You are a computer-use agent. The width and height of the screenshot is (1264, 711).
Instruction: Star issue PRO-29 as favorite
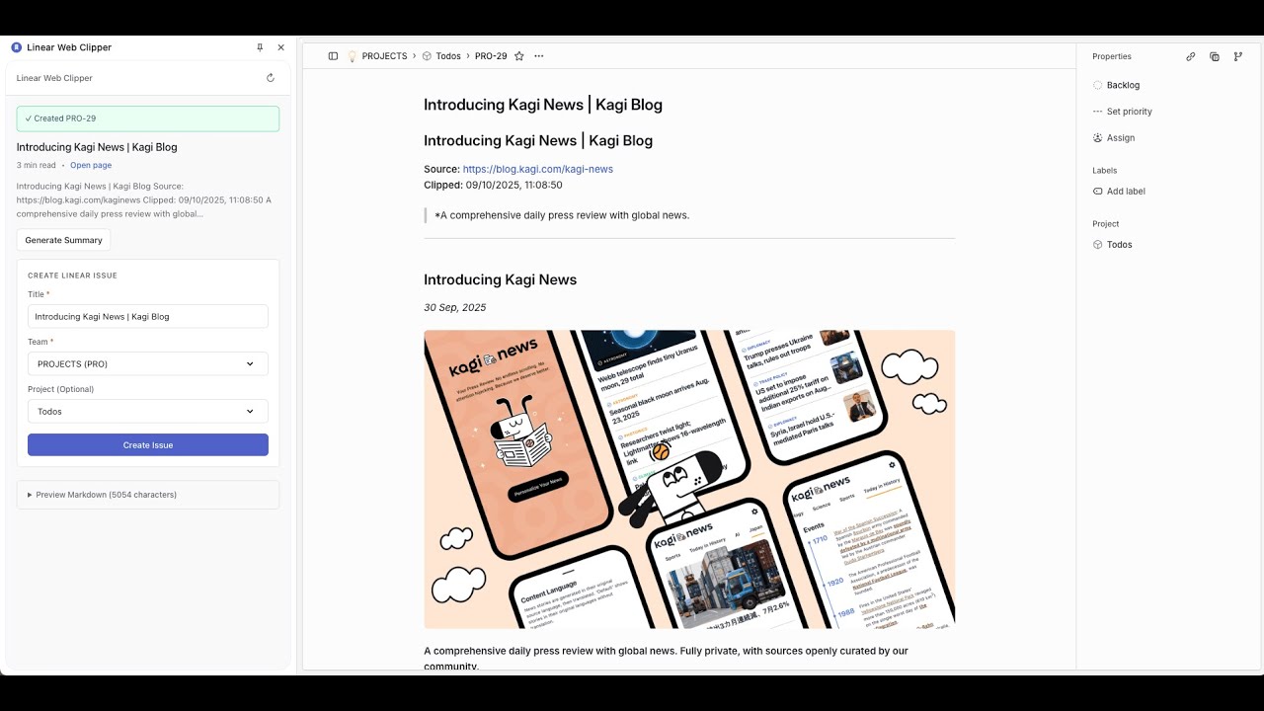click(x=518, y=56)
